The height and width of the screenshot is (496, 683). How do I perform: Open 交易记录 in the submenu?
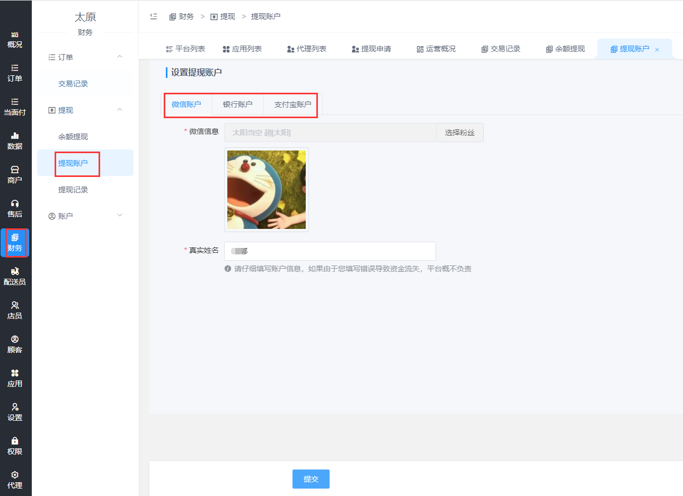point(73,84)
